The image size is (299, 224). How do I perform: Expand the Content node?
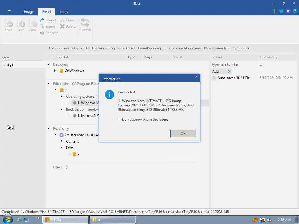pyautogui.click(x=61, y=141)
